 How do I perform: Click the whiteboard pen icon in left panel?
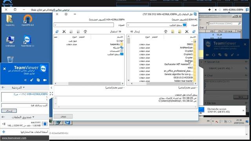click(x=31, y=80)
